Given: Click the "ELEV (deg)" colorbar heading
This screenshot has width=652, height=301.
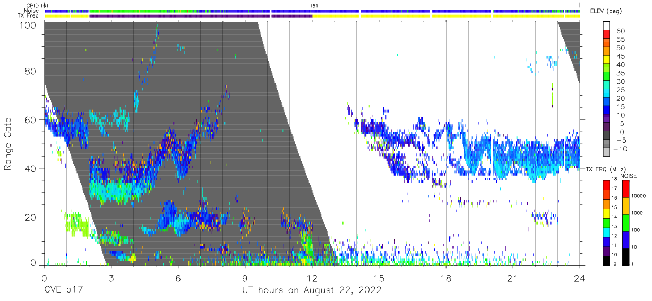Looking at the screenshot, I should 606,11.
